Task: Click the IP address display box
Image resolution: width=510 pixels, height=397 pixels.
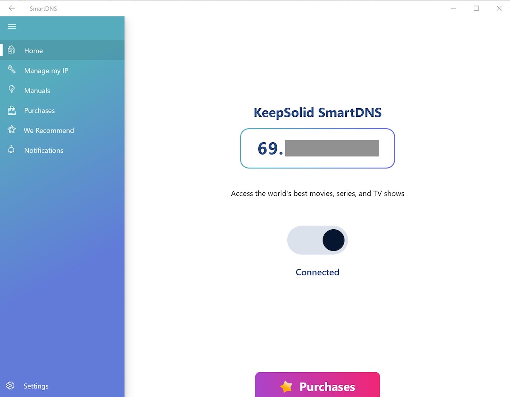Action: tap(317, 148)
